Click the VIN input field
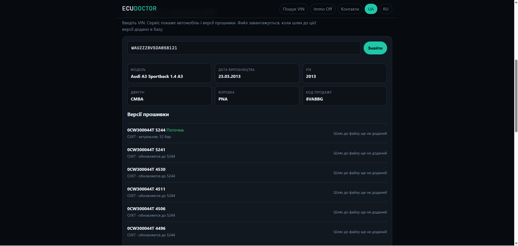This screenshot has width=518, height=246. [244, 48]
